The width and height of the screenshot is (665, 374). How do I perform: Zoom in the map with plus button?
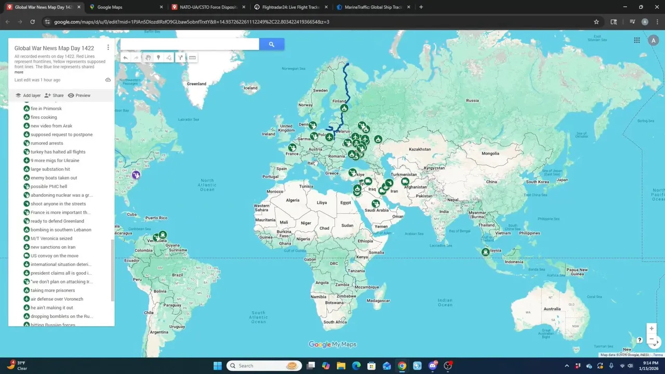(651, 328)
